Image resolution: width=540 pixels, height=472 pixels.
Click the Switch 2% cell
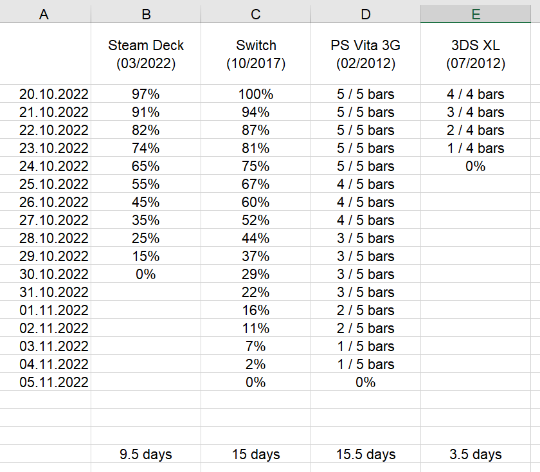click(x=256, y=364)
